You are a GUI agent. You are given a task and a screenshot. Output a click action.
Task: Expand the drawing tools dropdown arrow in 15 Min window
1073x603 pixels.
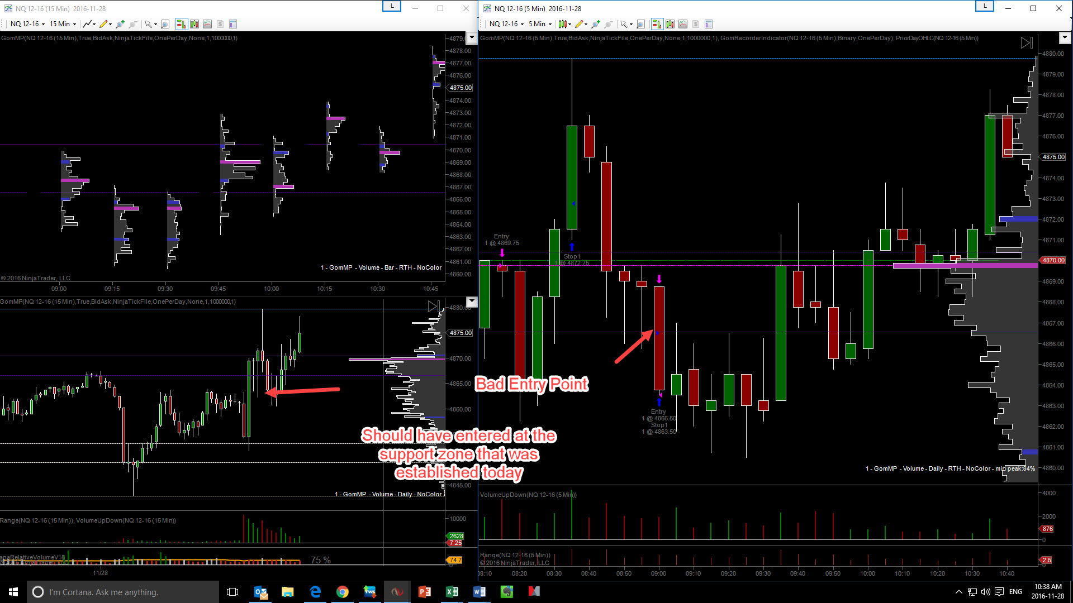tap(110, 24)
